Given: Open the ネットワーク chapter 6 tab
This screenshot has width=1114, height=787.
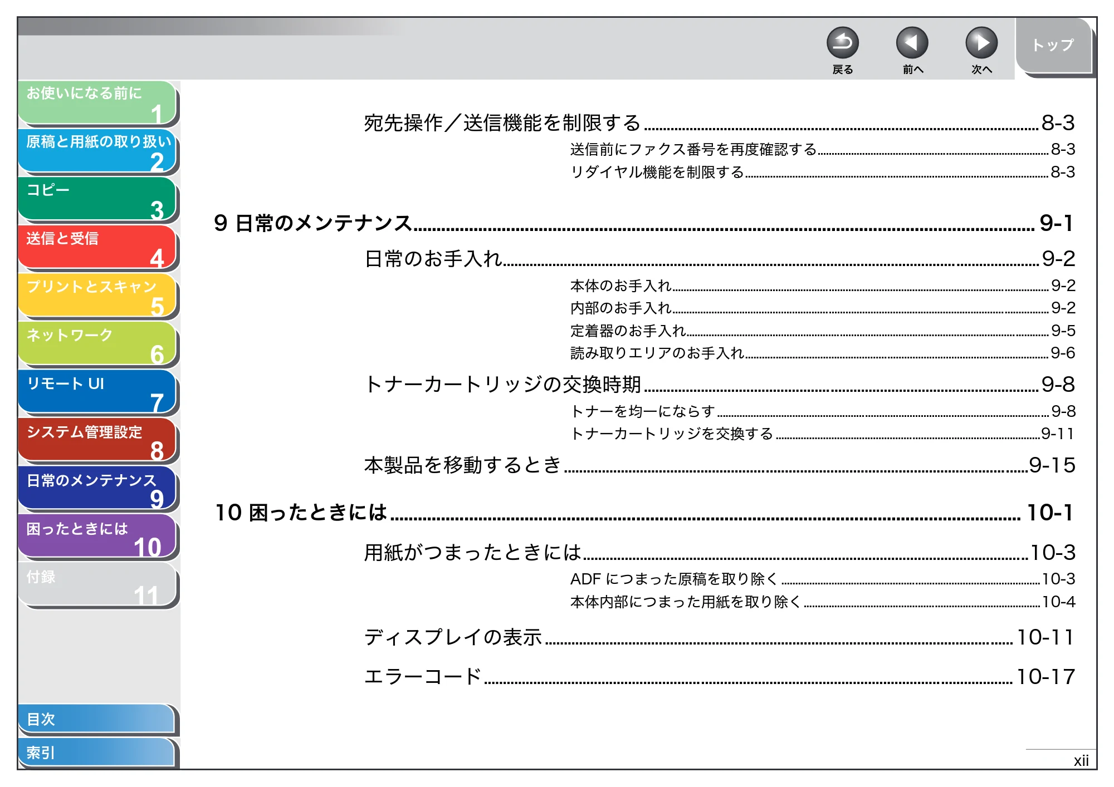Looking at the screenshot, I should [97, 344].
